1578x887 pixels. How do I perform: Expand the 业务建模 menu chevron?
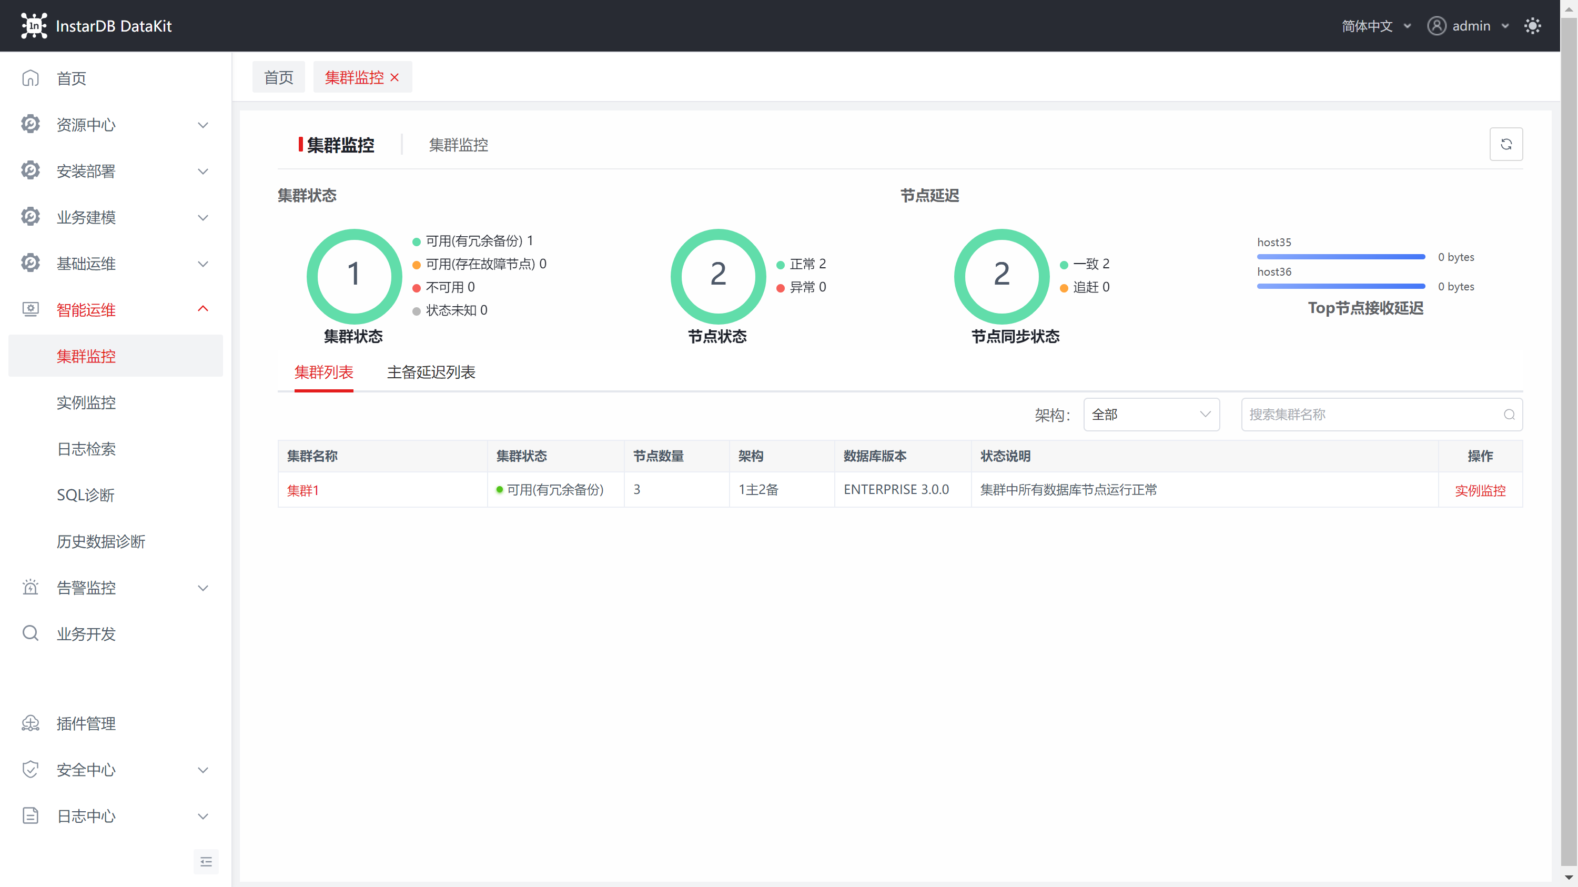203,217
